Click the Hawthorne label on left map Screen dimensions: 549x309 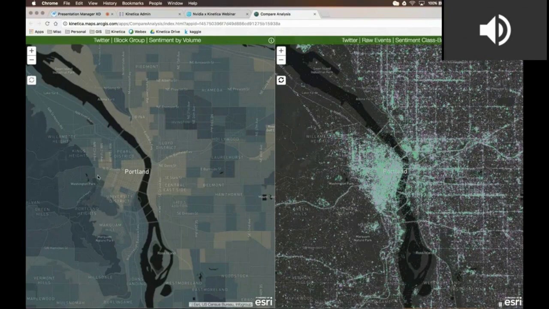tap(229, 194)
